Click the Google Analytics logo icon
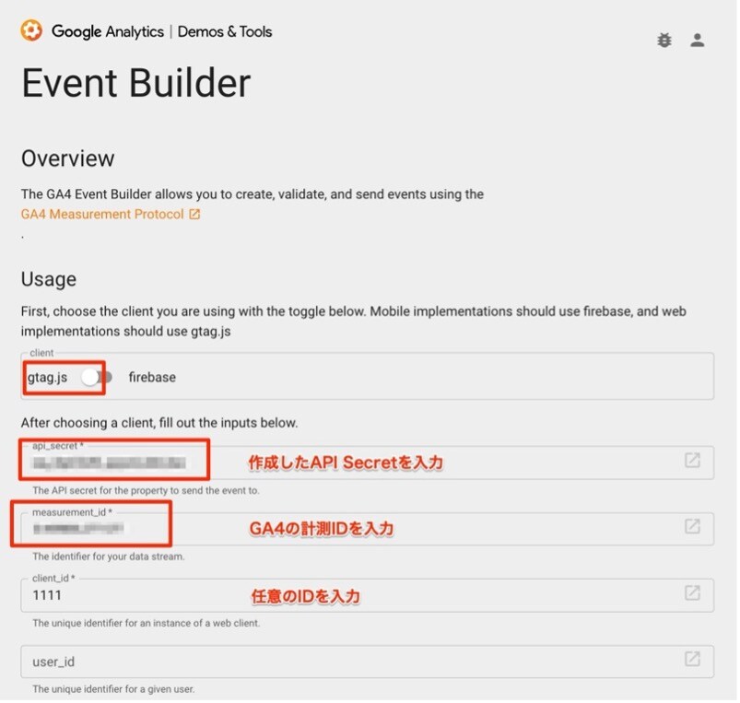 tap(32, 31)
